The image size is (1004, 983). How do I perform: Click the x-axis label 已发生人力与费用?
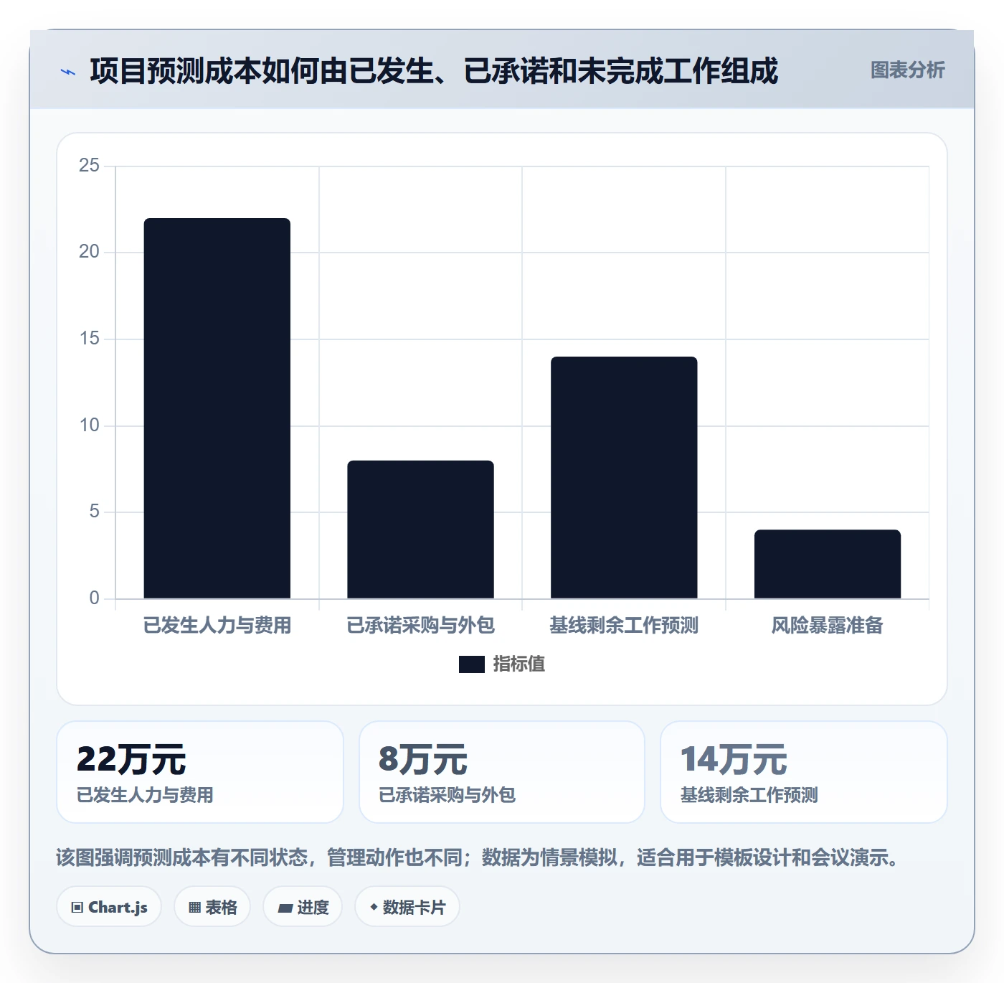coord(217,626)
